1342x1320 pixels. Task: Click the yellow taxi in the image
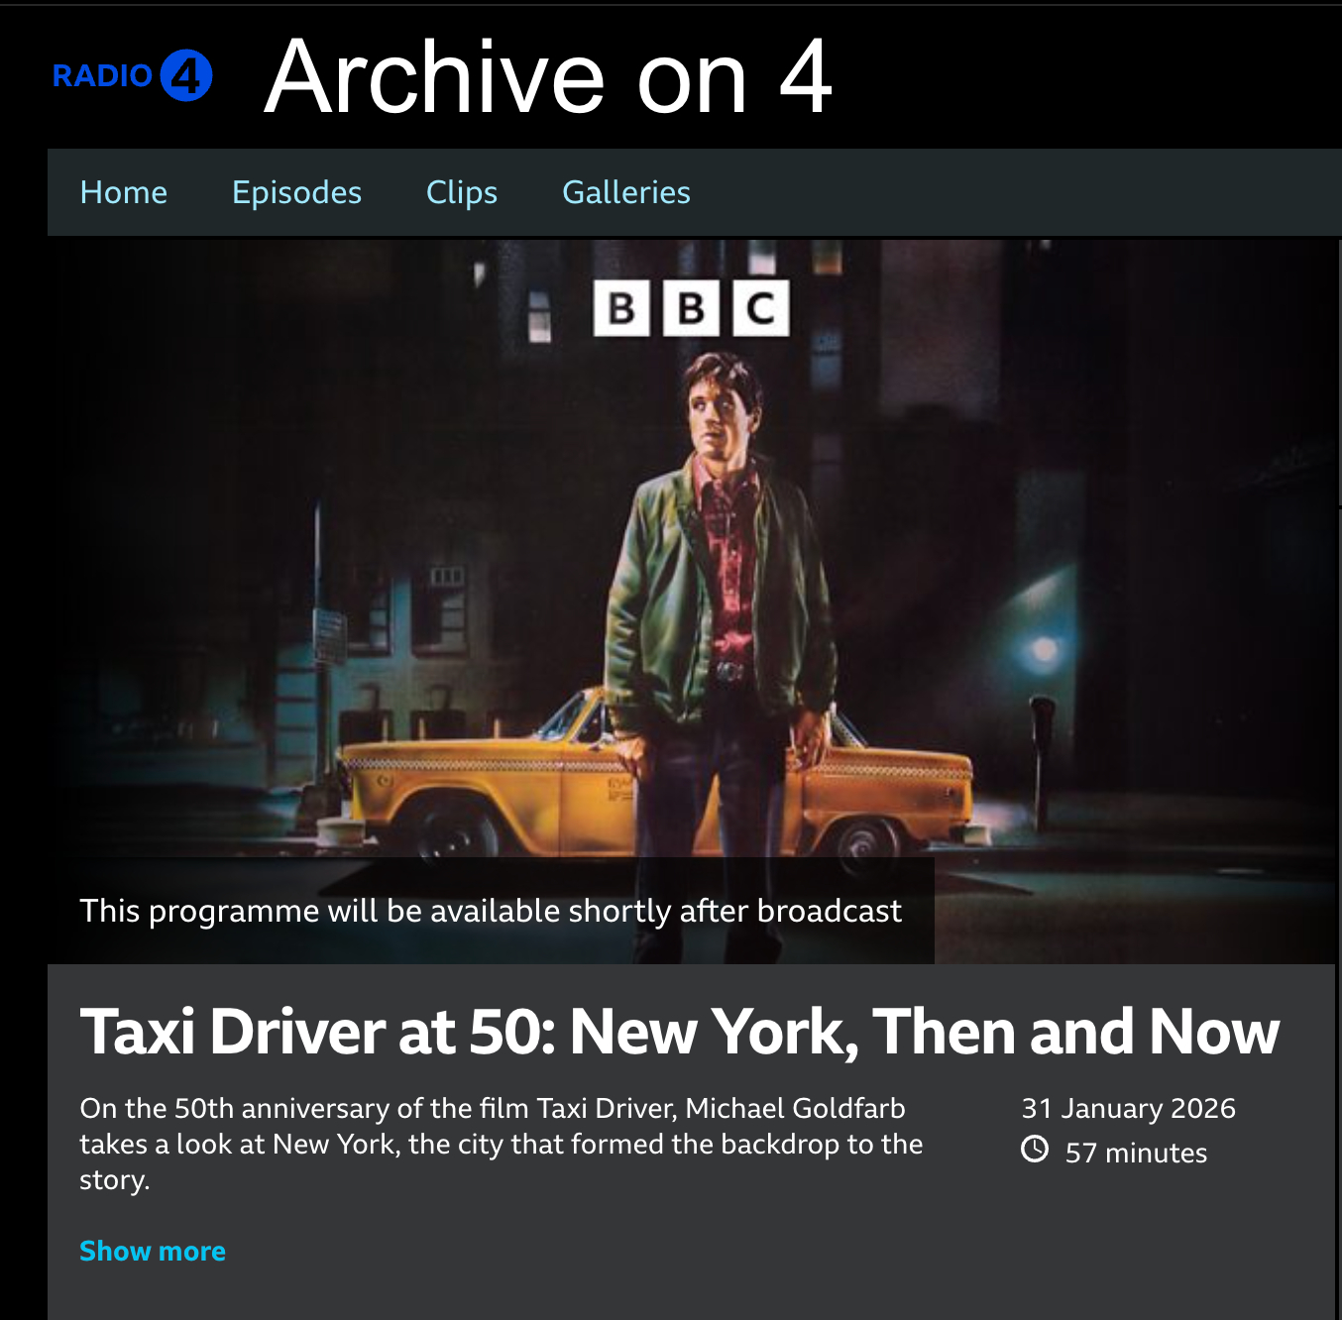click(x=654, y=783)
